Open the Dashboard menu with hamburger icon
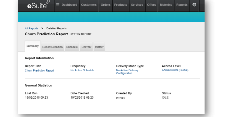 67,5
